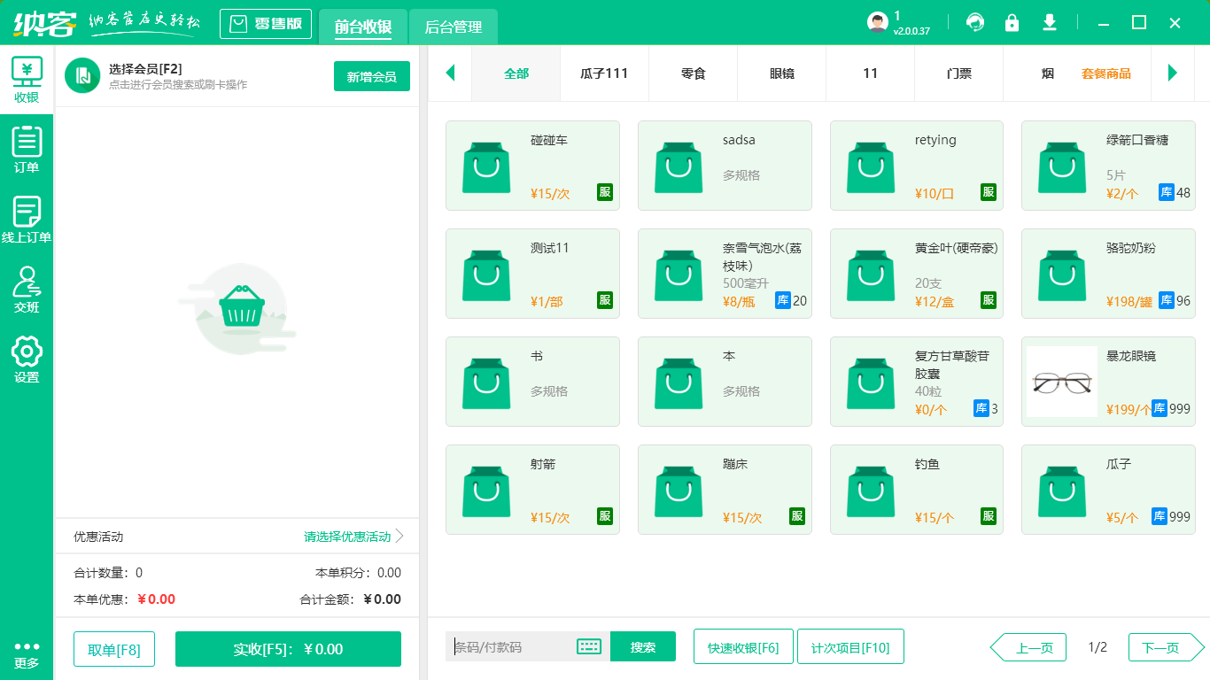Viewport: 1210px width, 680px height.
Task: Switch to the 后台管理 tab
Action: click(x=454, y=27)
